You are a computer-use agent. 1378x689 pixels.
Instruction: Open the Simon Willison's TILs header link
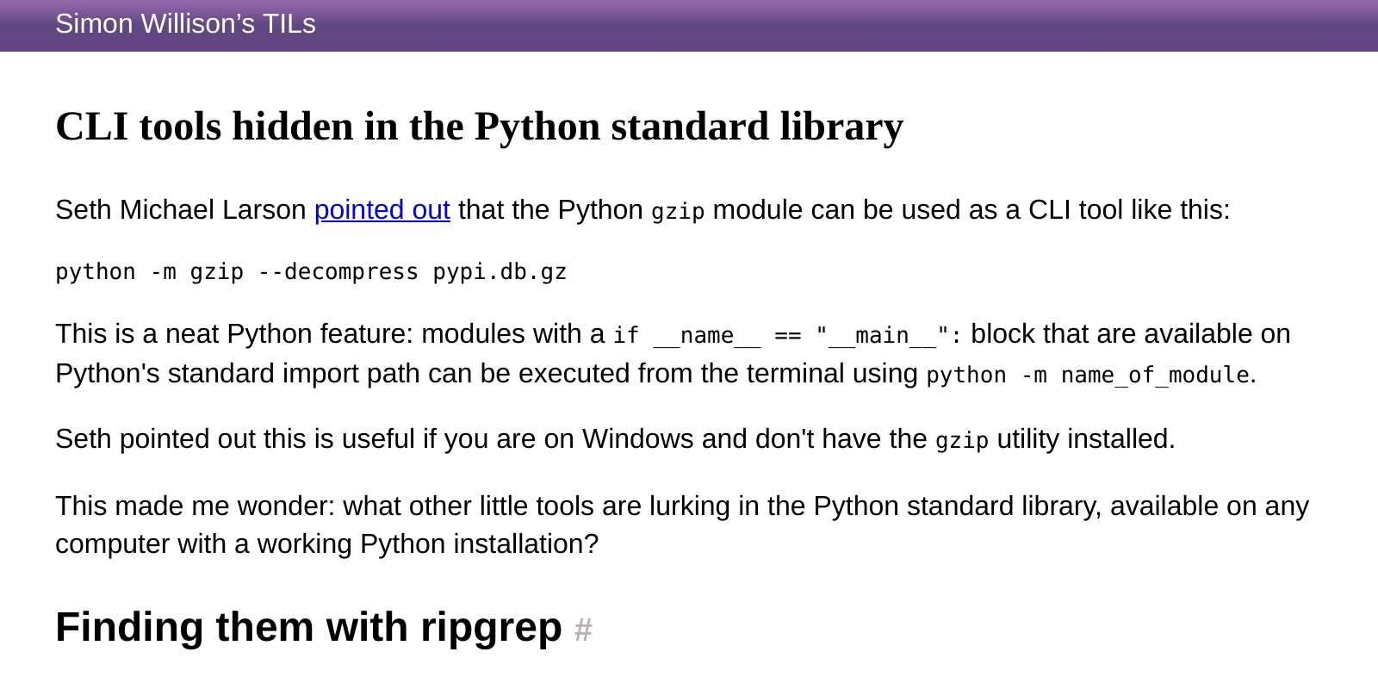[185, 24]
